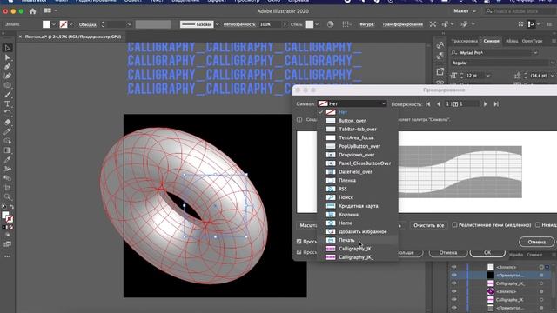The height and width of the screenshot is (313, 557).
Task: Click the opacity 100% input field
Action: coord(270,24)
